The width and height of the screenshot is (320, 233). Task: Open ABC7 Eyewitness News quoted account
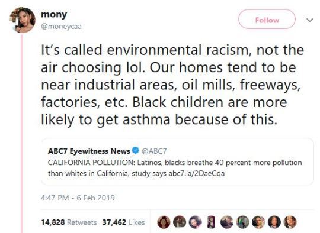click(89, 151)
